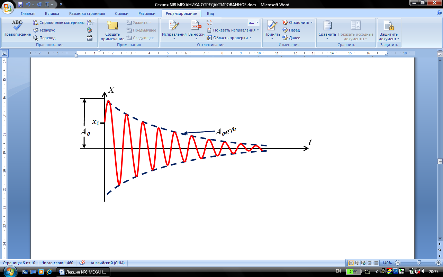Open Word help question mark
Image resolution: width=443 pixels, height=277 pixels.
tap(439, 13)
